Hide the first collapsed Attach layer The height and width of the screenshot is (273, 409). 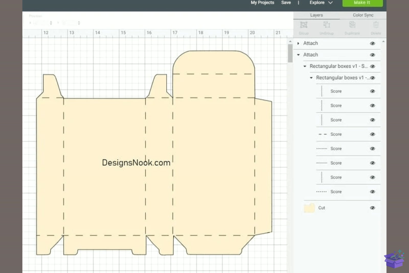tap(372, 43)
